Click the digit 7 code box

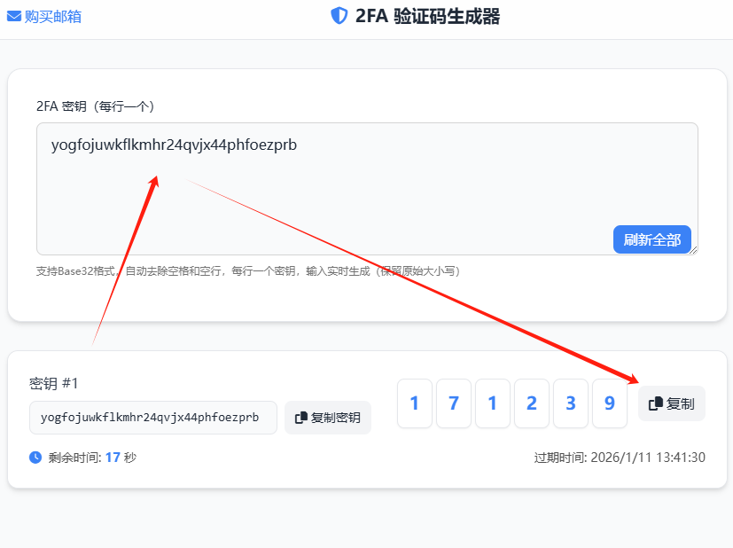[x=453, y=403]
